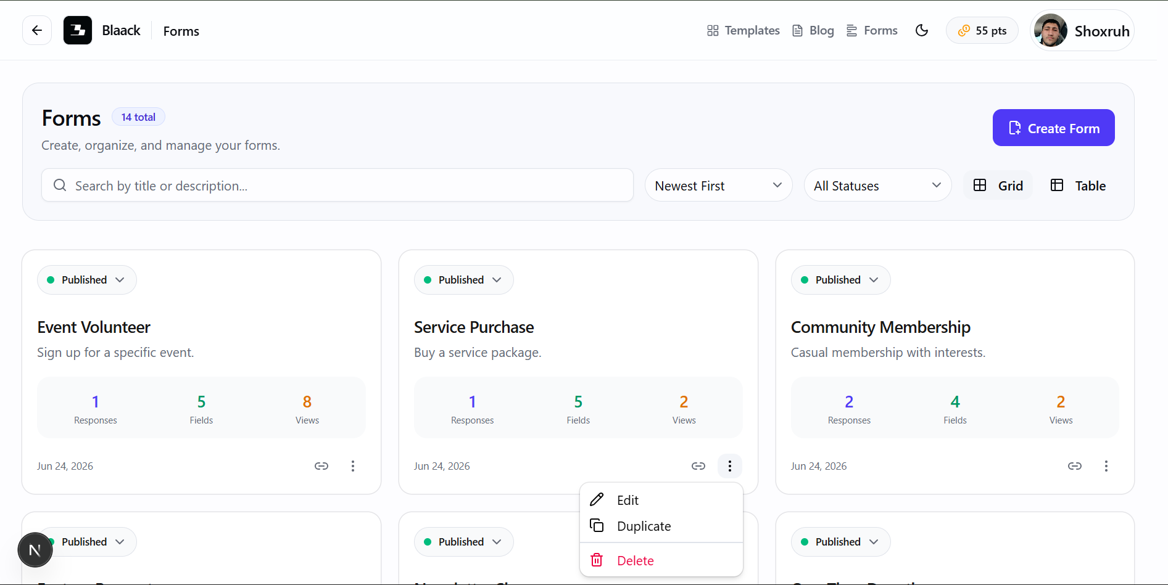This screenshot has height=585, width=1168.
Task: Switch to Grid view
Action: pos(998,186)
